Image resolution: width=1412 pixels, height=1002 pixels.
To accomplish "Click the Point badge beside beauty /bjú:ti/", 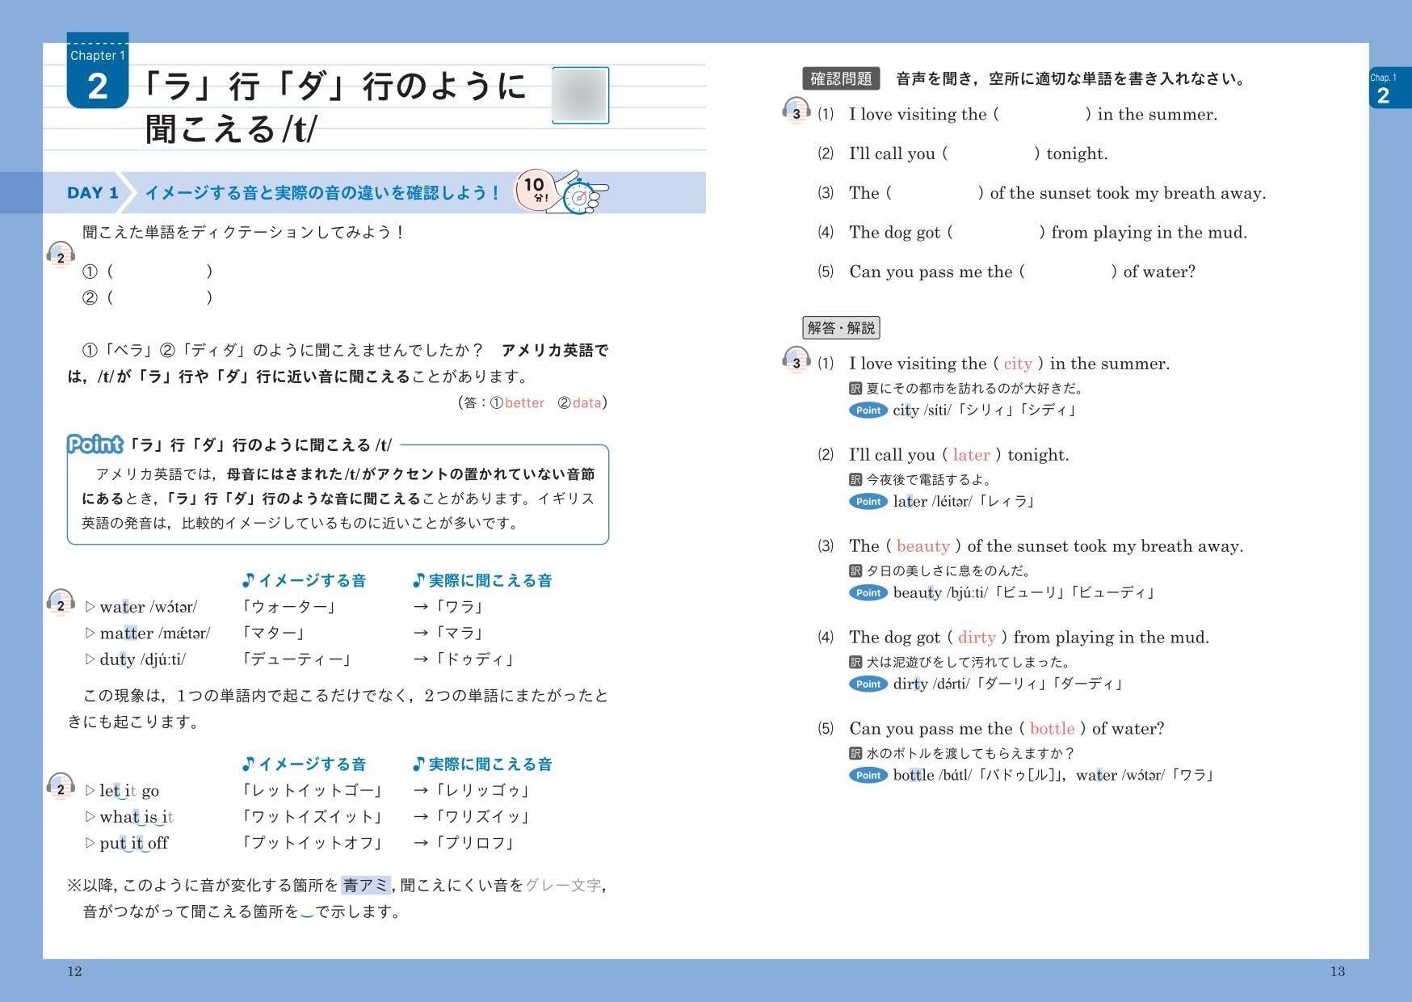I will click(x=868, y=593).
